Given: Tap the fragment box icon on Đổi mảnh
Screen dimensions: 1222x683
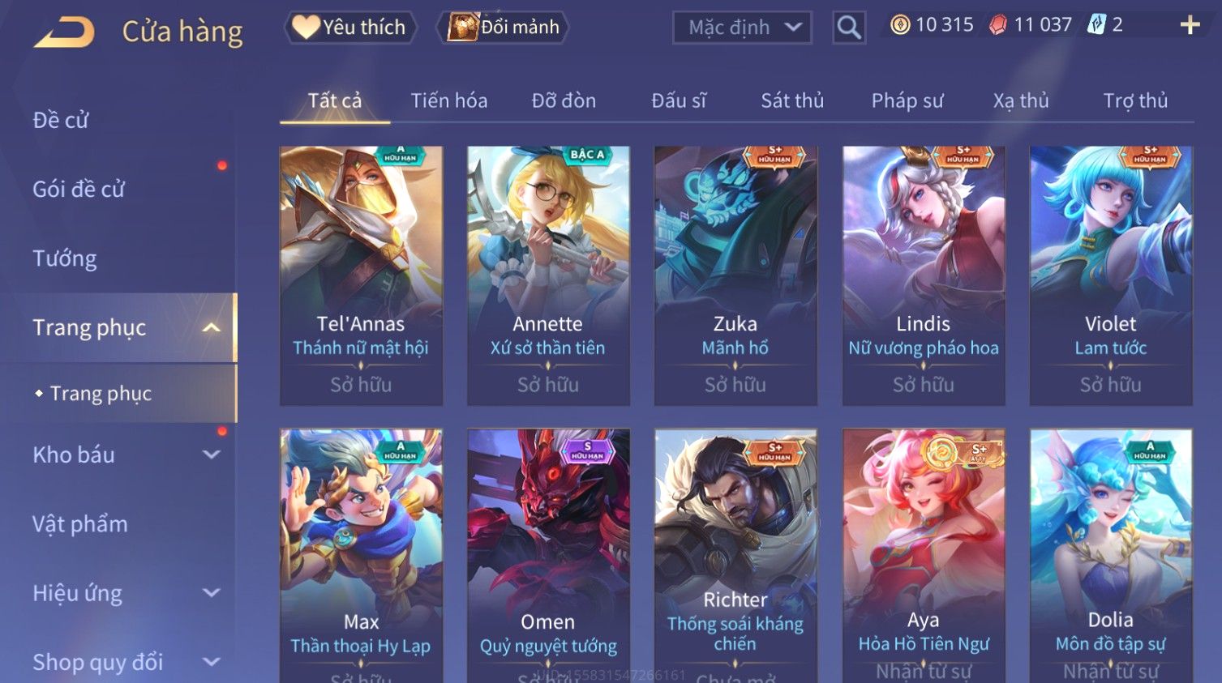Looking at the screenshot, I should [463, 27].
